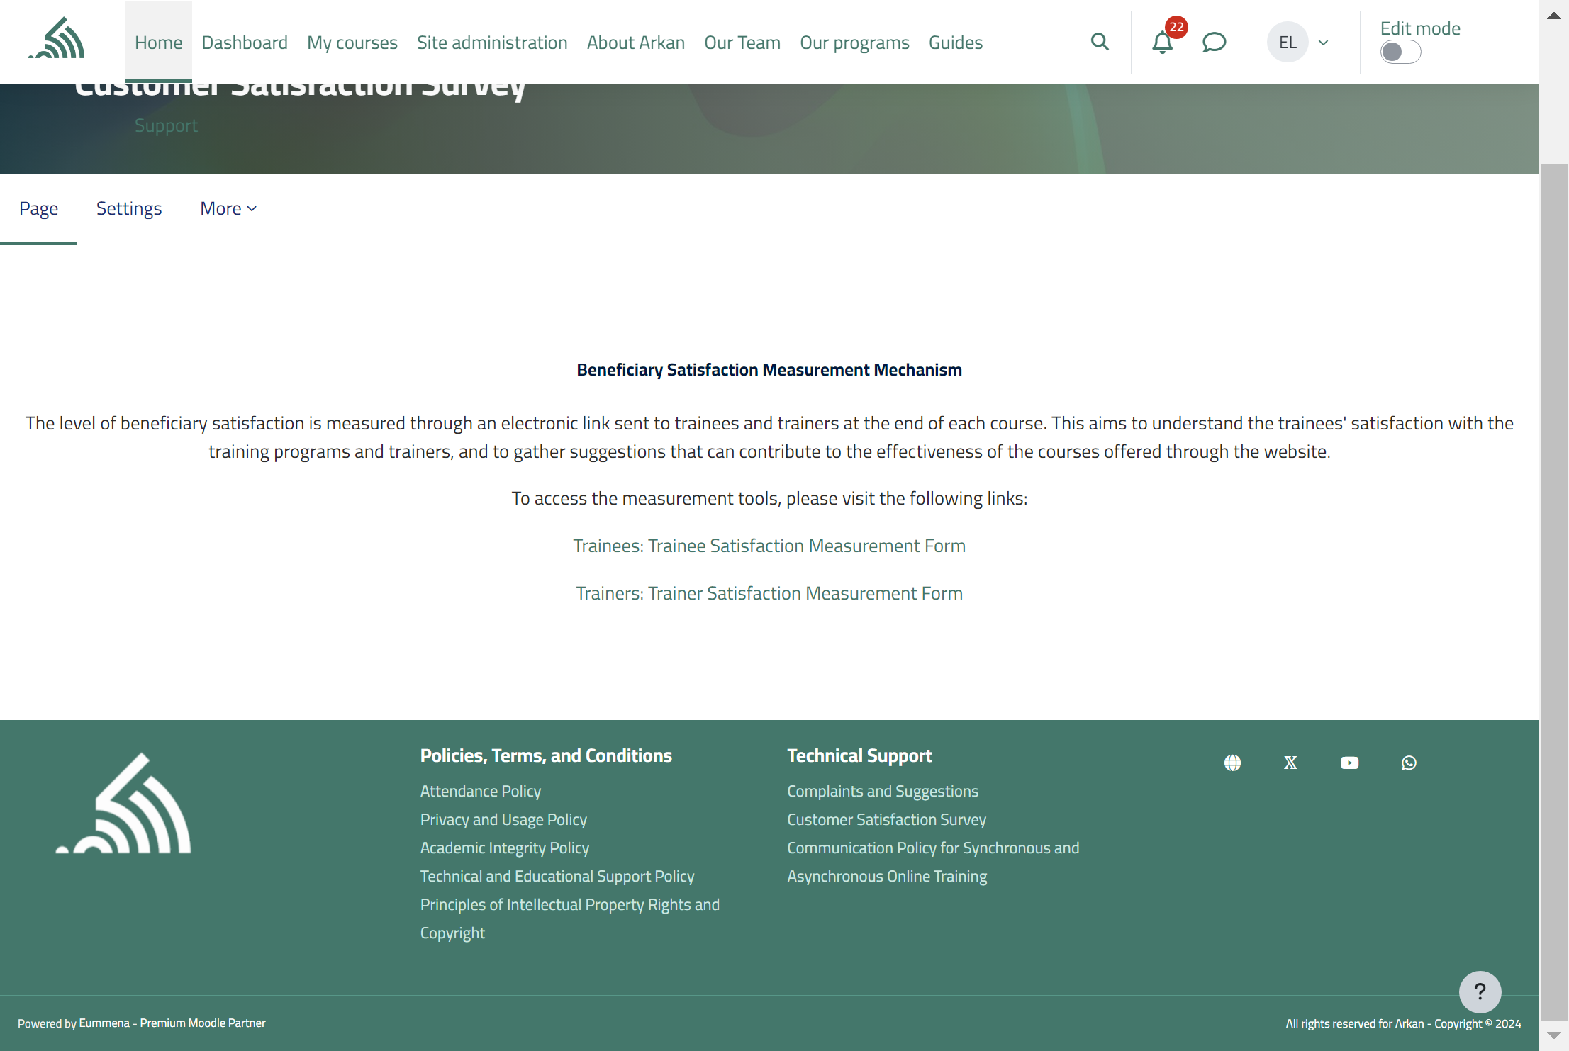Click the YouTube icon in footer
This screenshot has width=1569, height=1051.
(x=1350, y=763)
